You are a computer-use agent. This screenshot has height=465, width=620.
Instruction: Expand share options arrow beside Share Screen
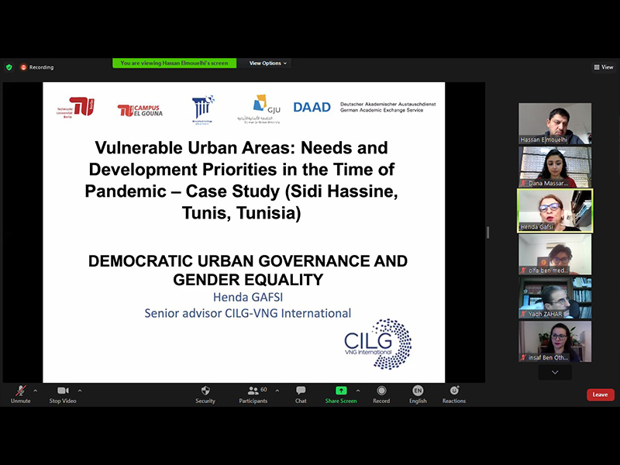[357, 391]
